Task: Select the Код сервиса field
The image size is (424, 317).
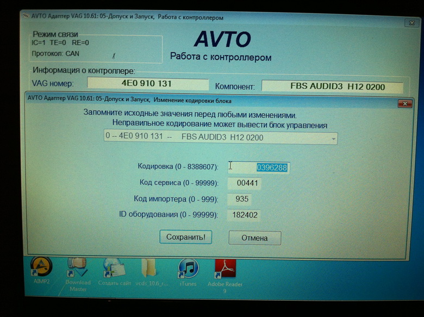Action: 245,184
